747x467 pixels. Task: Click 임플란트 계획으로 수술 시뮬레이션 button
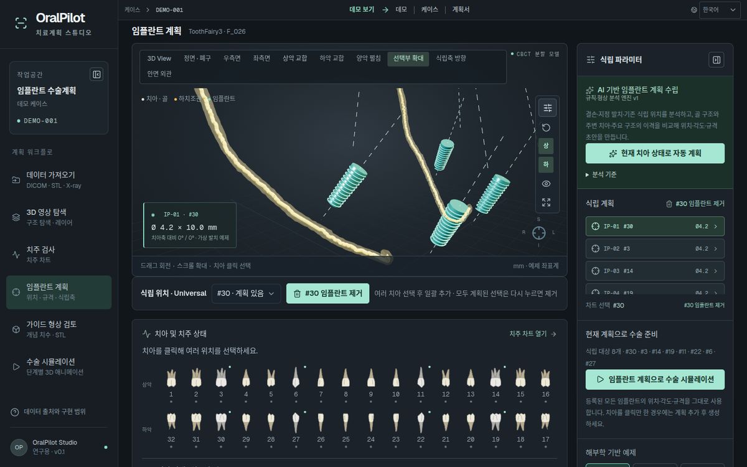(x=655, y=379)
